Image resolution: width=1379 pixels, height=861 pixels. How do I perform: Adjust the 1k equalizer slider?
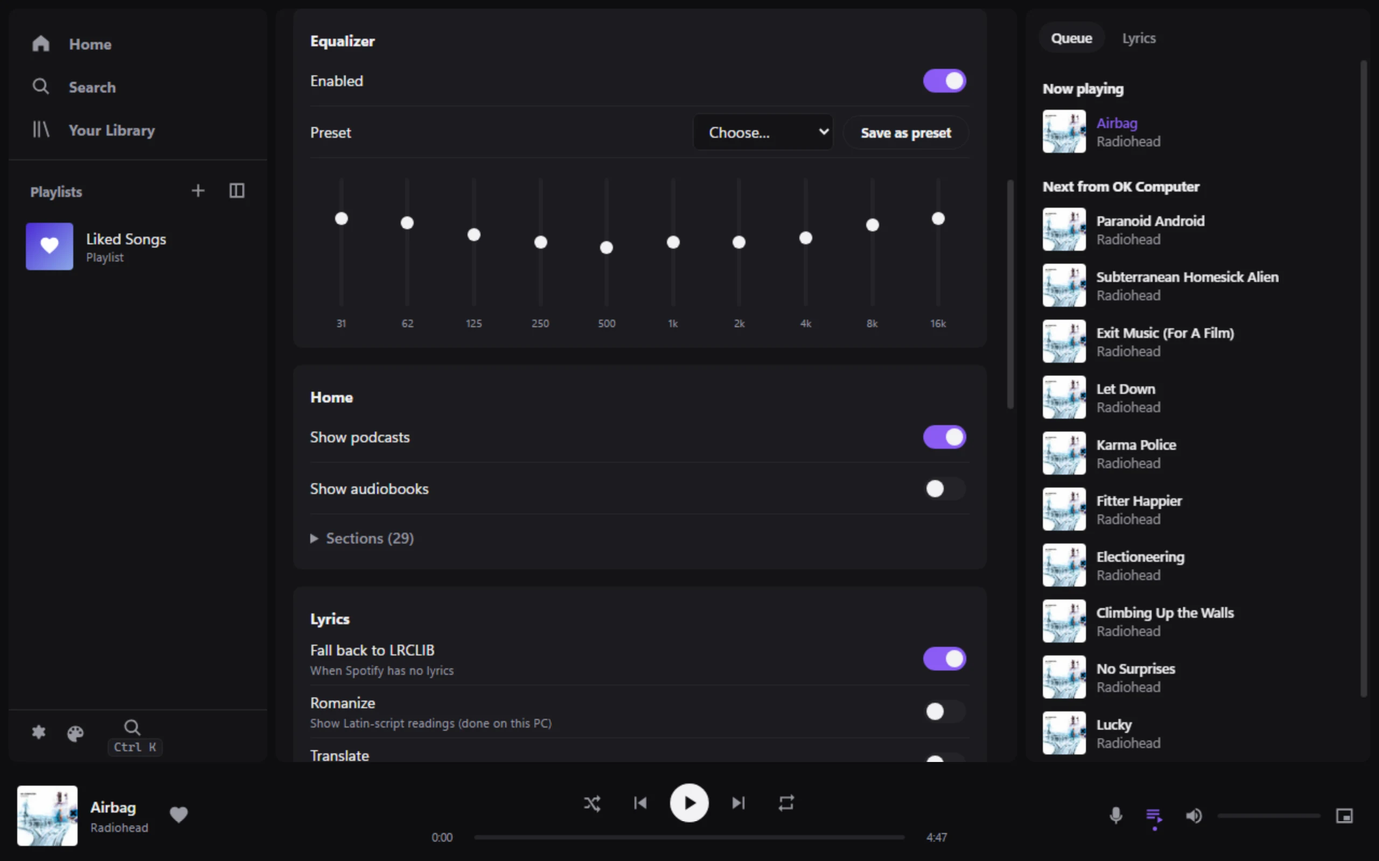(x=673, y=242)
